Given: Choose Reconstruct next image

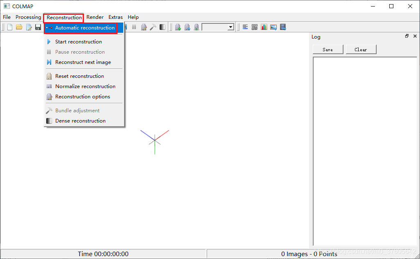Looking at the screenshot, I should (x=84, y=62).
